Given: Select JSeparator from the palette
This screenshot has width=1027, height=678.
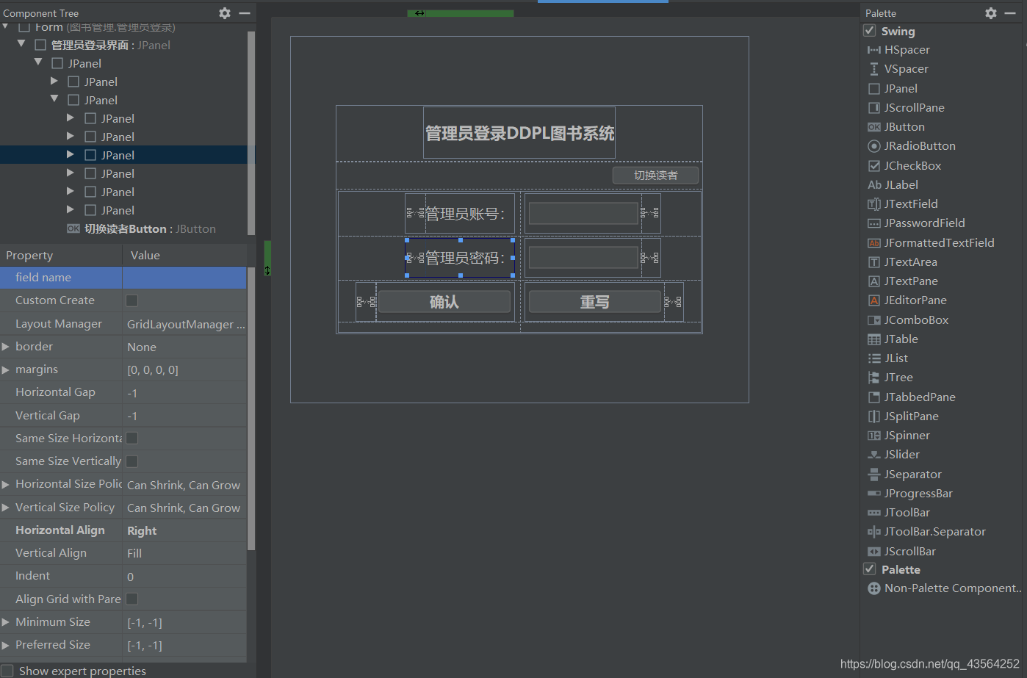Looking at the screenshot, I should coord(904,475).
